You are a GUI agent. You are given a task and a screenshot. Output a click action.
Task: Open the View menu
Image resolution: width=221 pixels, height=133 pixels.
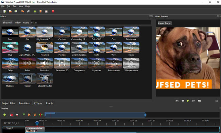point(21,6)
